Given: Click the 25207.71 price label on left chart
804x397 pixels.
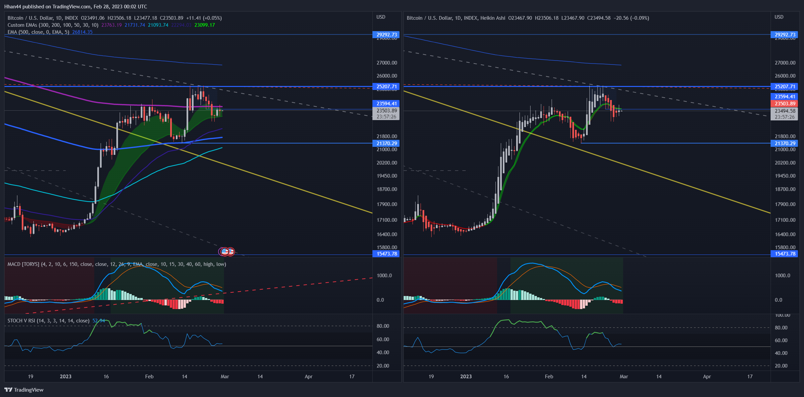Looking at the screenshot, I should click(x=386, y=87).
